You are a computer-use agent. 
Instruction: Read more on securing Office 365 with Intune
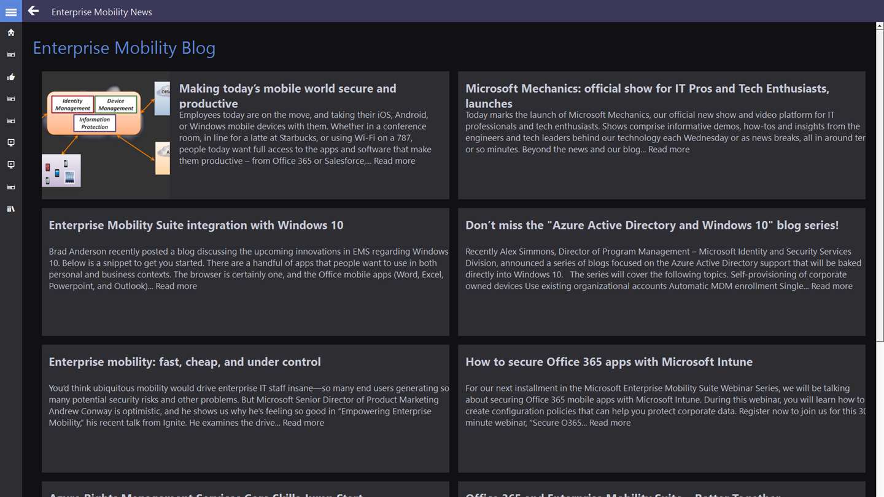(x=610, y=423)
